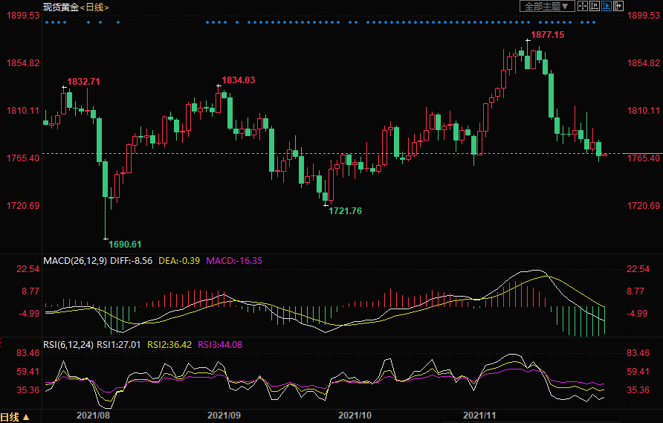The image size is (663, 423).
Task: Click the 1690.61 low price marker
Action: (125, 244)
